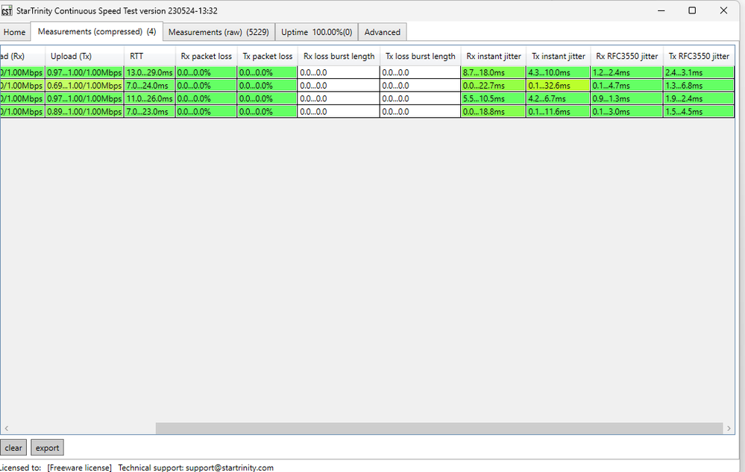Select the Tx instant jitter cell 4.3...10.0ms

click(559, 72)
